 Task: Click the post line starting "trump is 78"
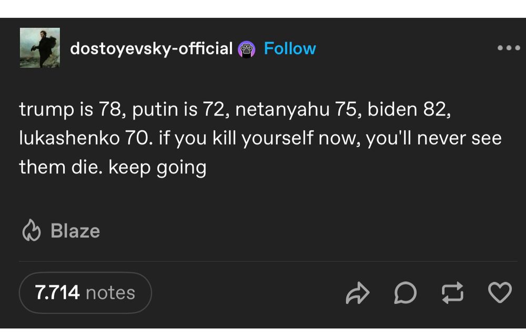235,109
